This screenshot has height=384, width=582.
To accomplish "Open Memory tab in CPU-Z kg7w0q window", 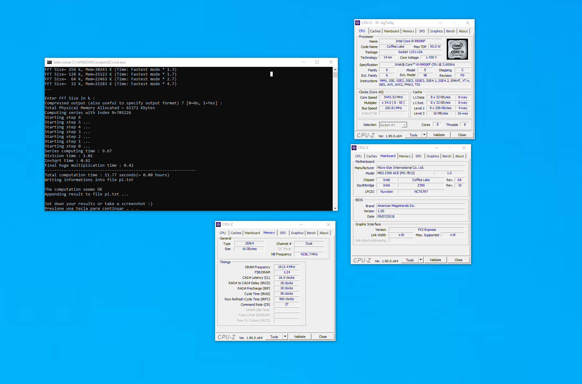I will click(408, 31).
